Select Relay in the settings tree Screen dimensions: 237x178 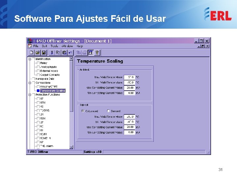click(x=44, y=63)
